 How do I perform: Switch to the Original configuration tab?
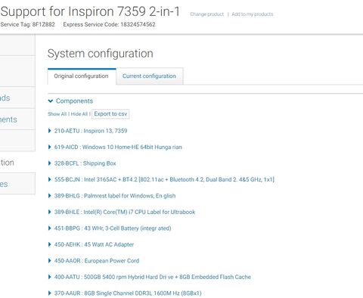click(82, 76)
